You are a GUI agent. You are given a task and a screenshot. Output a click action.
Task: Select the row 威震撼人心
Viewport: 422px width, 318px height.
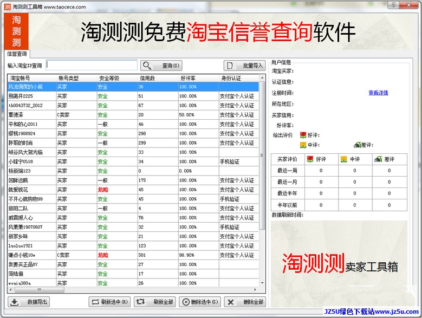[x=133, y=218]
